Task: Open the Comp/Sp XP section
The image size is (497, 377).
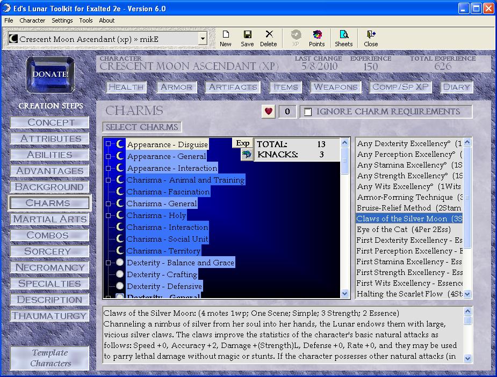Action: coord(401,87)
